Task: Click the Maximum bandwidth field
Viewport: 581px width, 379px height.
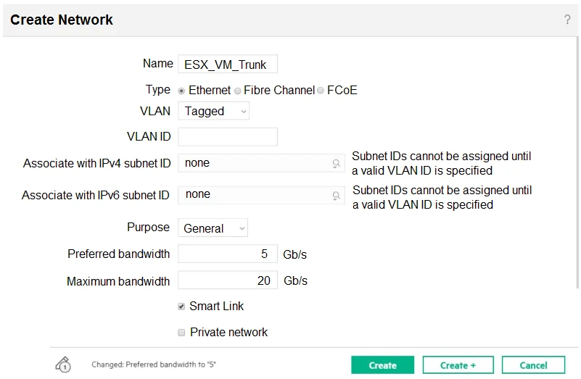Action: pyautogui.click(x=227, y=280)
